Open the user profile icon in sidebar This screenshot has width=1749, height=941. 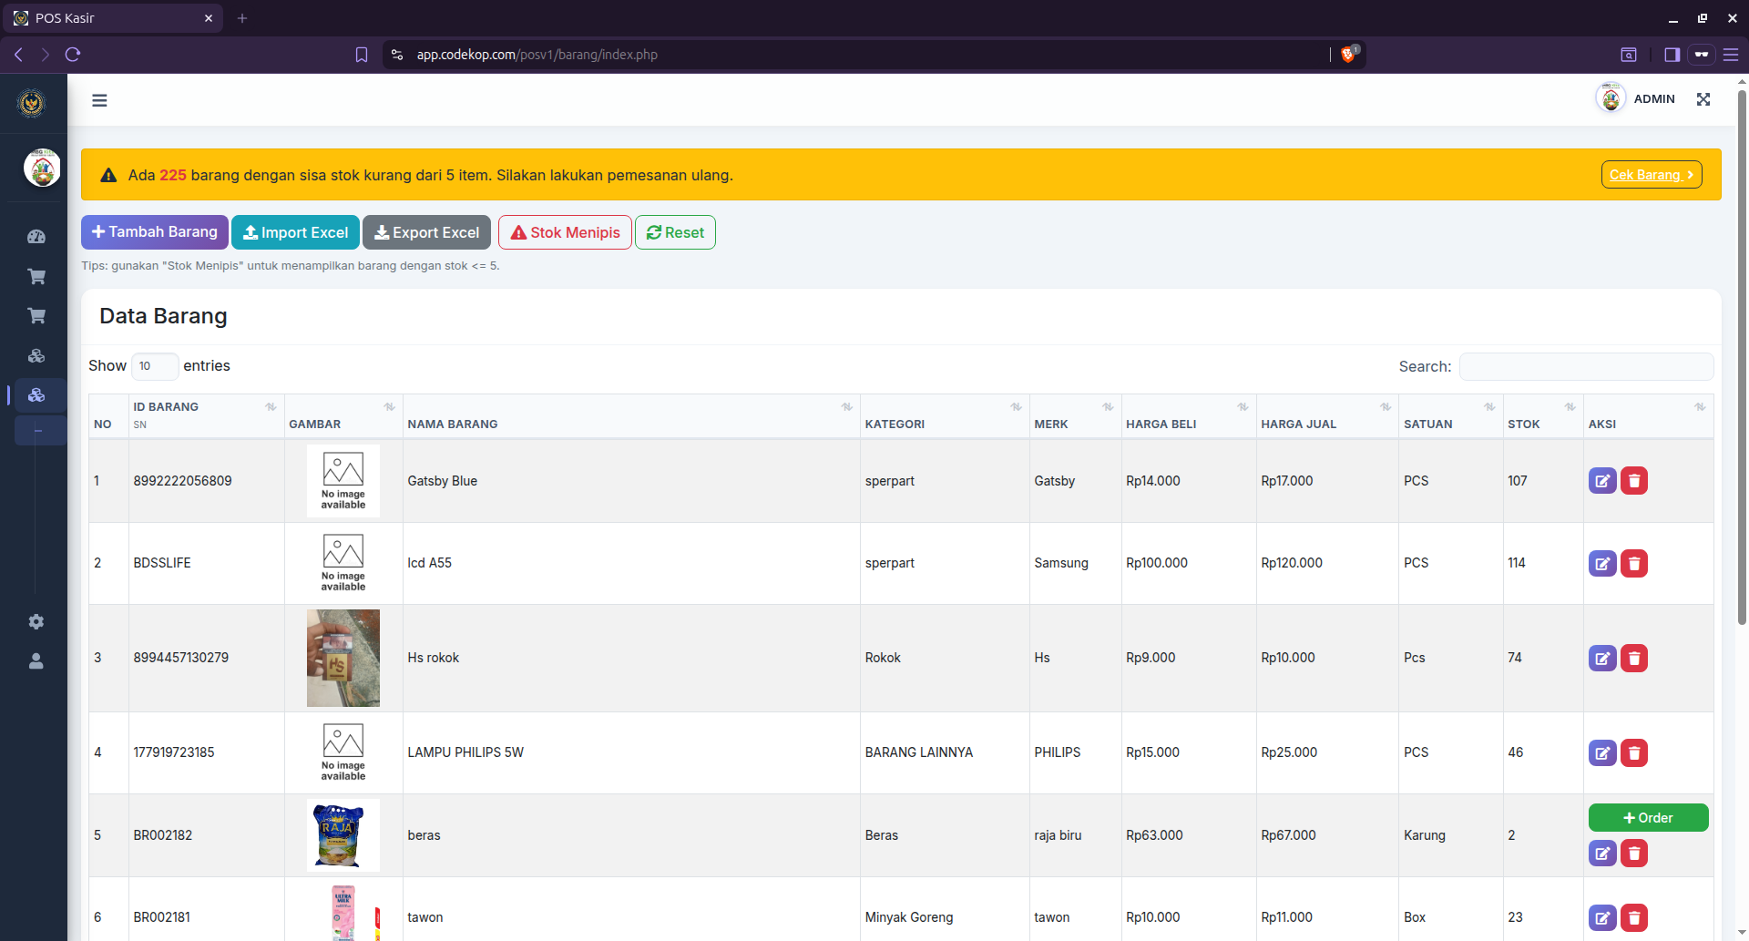(36, 661)
